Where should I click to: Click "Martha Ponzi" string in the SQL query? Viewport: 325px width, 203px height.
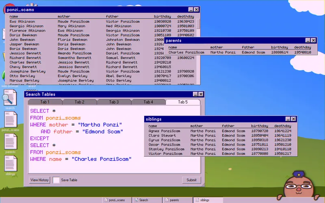[100, 125]
